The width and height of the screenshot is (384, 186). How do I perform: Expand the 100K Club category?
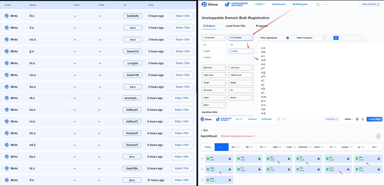click(x=214, y=75)
